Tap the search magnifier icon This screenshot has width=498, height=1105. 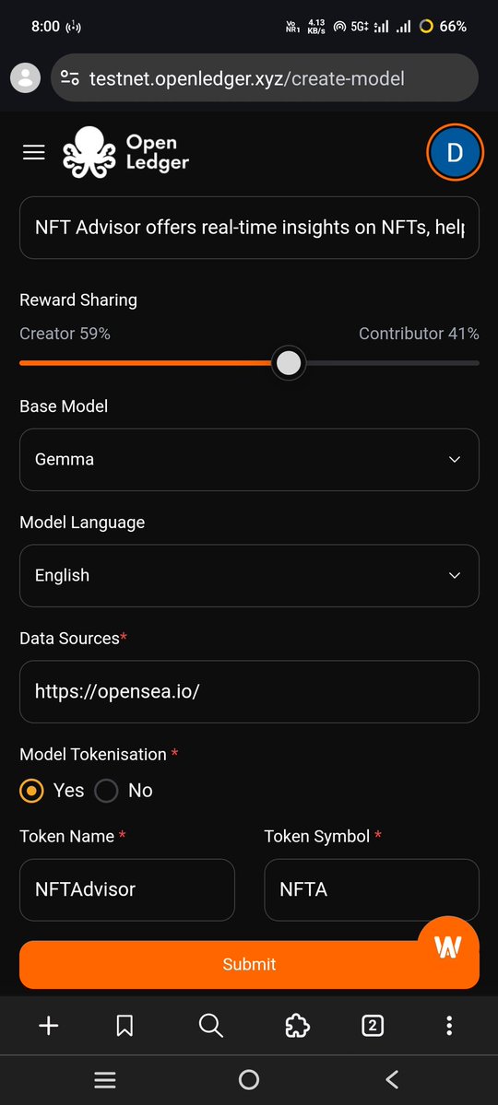pyautogui.click(x=210, y=1026)
